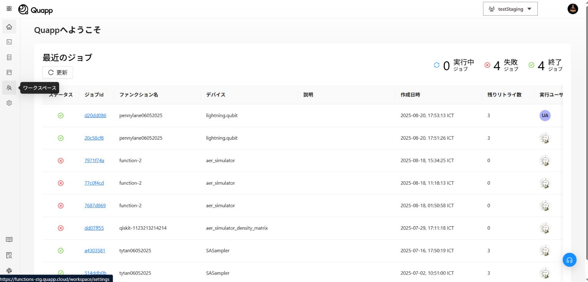Open the terminal-style icon in the sidebar

[x=9, y=42]
